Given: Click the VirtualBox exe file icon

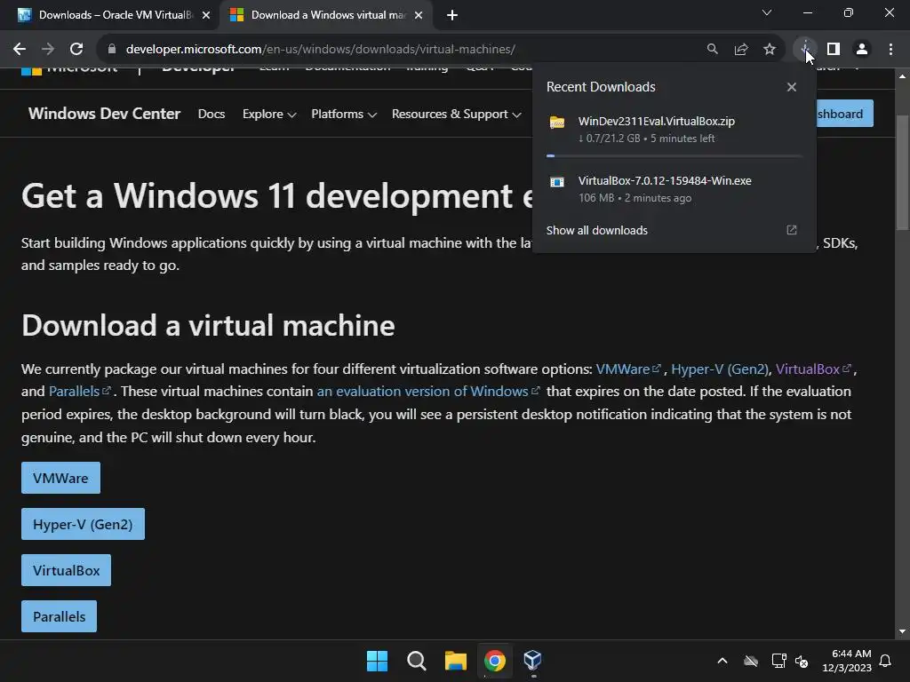Looking at the screenshot, I should (557, 182).
